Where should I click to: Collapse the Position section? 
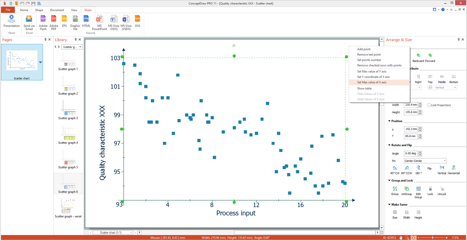coord(389,121)
